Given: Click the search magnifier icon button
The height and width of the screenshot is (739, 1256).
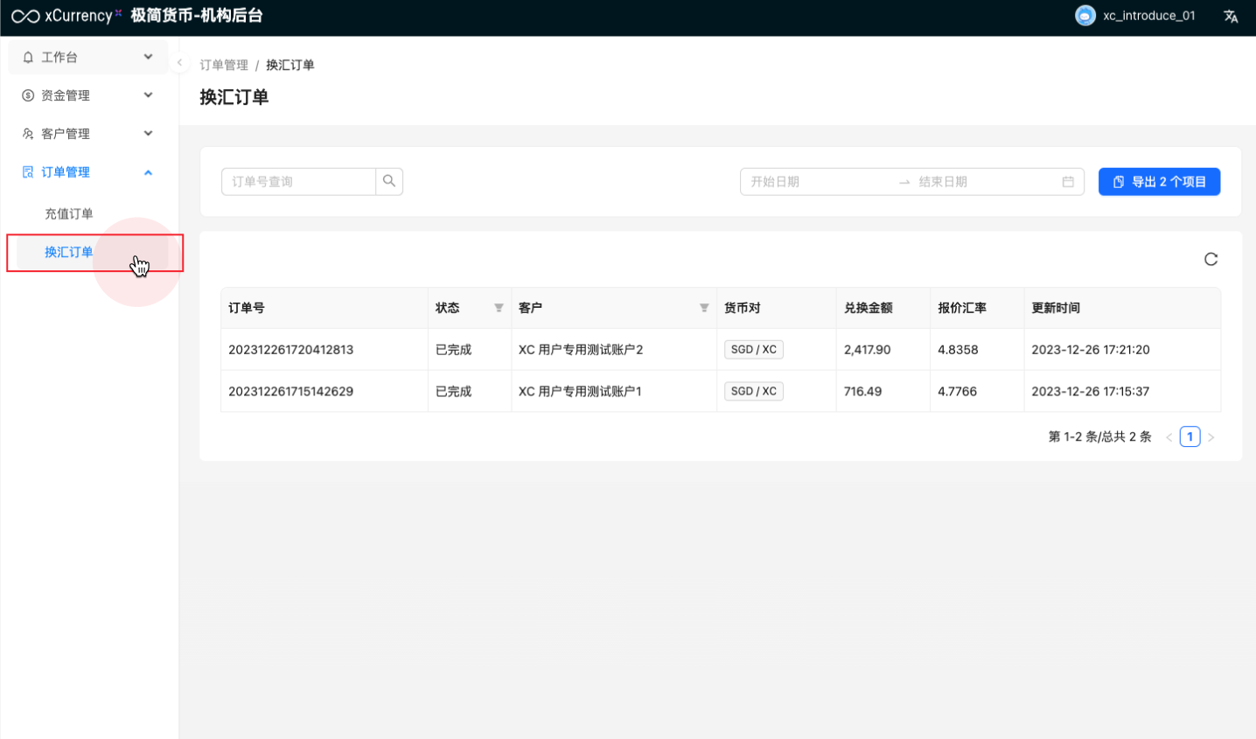Looking at the screenshot, I should [x=389, y=181].
